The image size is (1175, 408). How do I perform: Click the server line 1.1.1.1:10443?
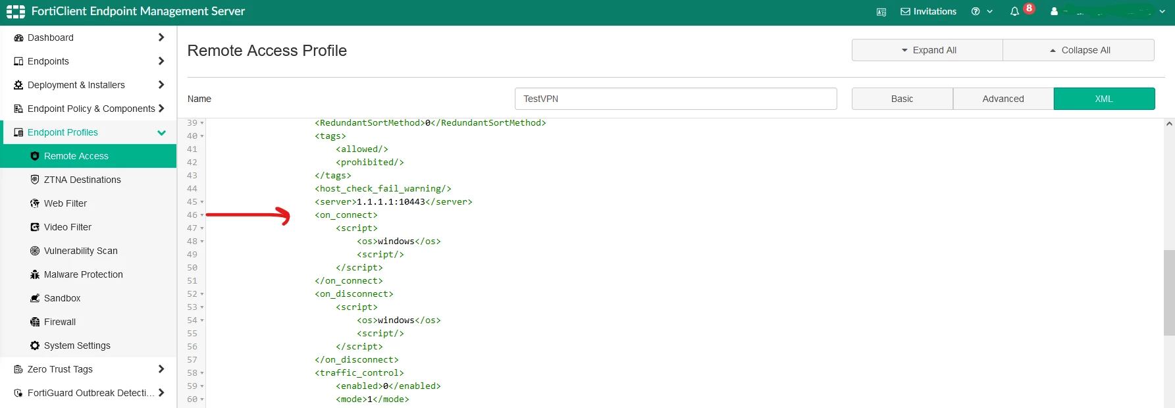coord(394,202)
